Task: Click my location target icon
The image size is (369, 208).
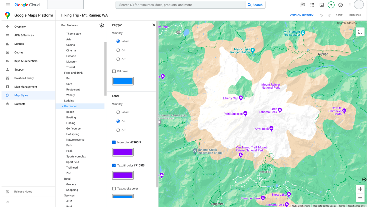Action: 364,179
